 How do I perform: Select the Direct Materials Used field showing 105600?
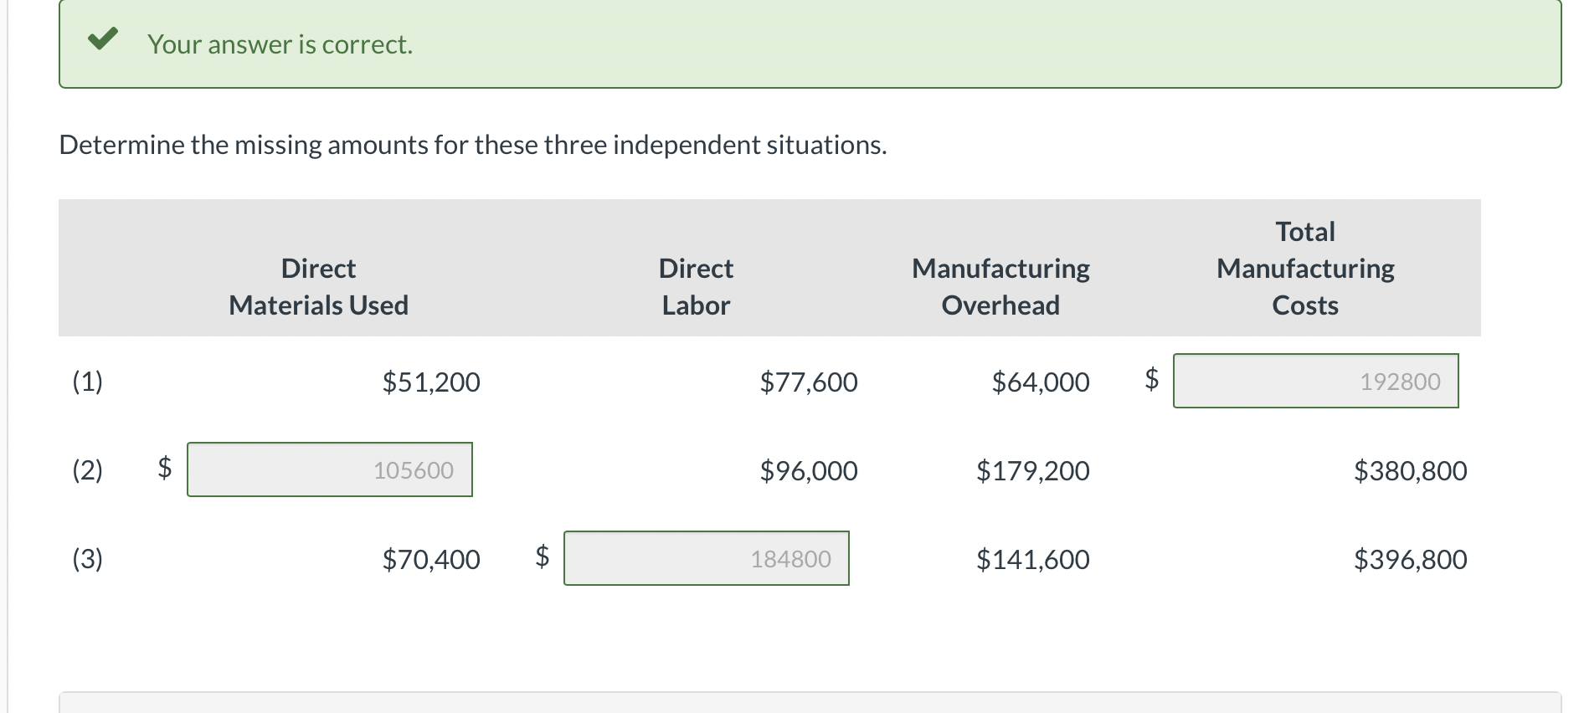coord(330,469)
